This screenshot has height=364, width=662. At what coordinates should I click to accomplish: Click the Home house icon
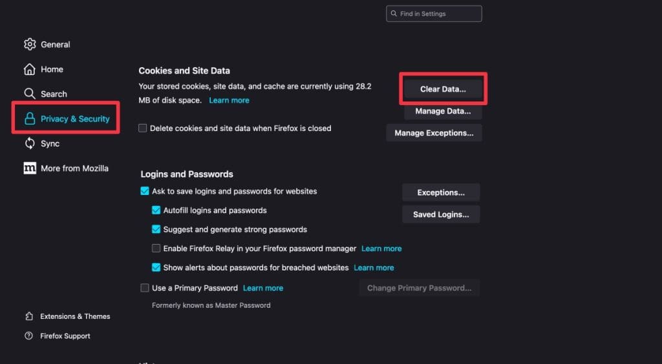[30, 69]
